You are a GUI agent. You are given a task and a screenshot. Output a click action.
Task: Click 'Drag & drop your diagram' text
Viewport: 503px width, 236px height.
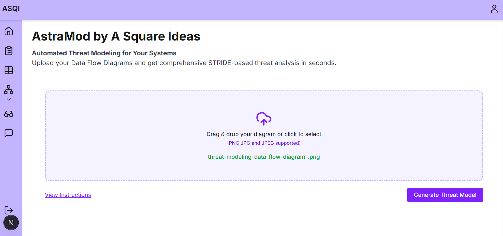pyautogui.click(x=264, y=134)
